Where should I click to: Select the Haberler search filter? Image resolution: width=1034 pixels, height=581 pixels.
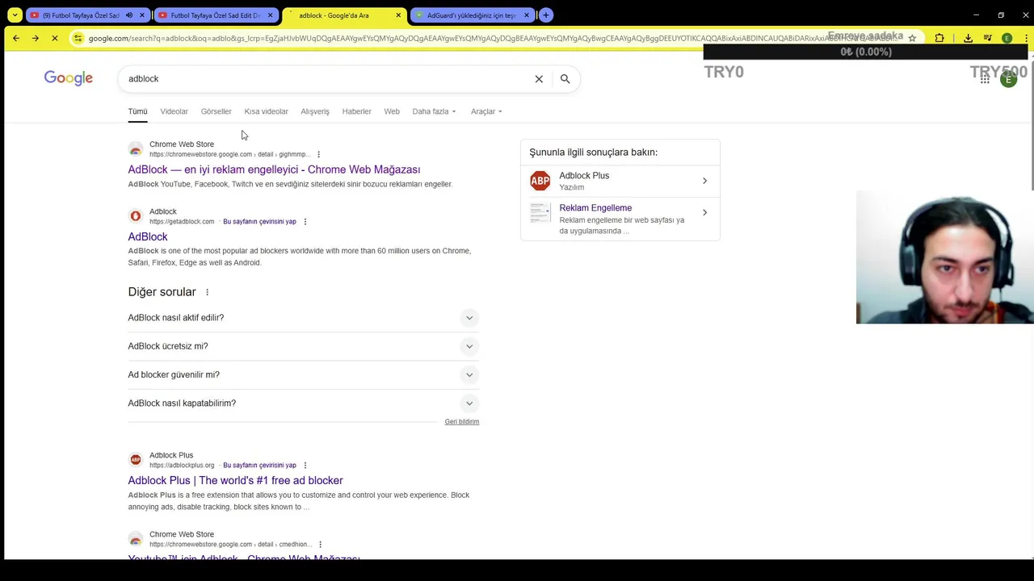pyautogui.click(x=356, y=111)
